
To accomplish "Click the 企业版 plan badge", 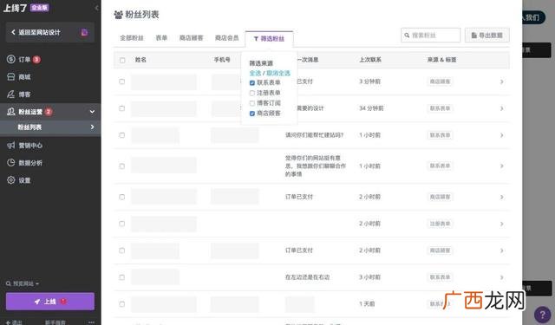I will click(39, 8).
